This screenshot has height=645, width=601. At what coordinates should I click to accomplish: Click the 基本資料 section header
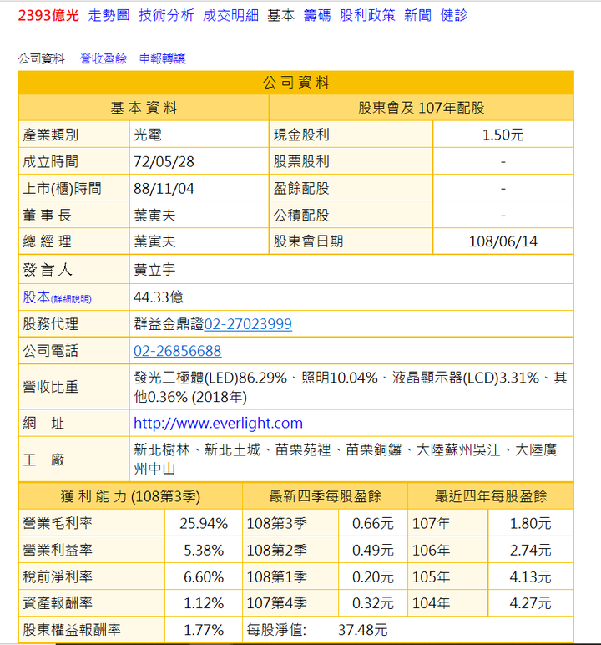(x=144, y=108)
